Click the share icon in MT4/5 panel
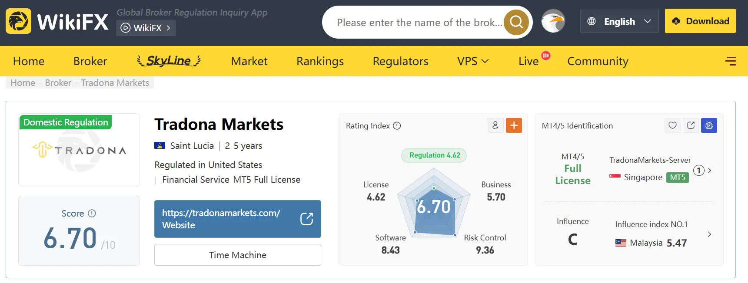Screen dimensions: 748x283 click(x=691, y=125)
